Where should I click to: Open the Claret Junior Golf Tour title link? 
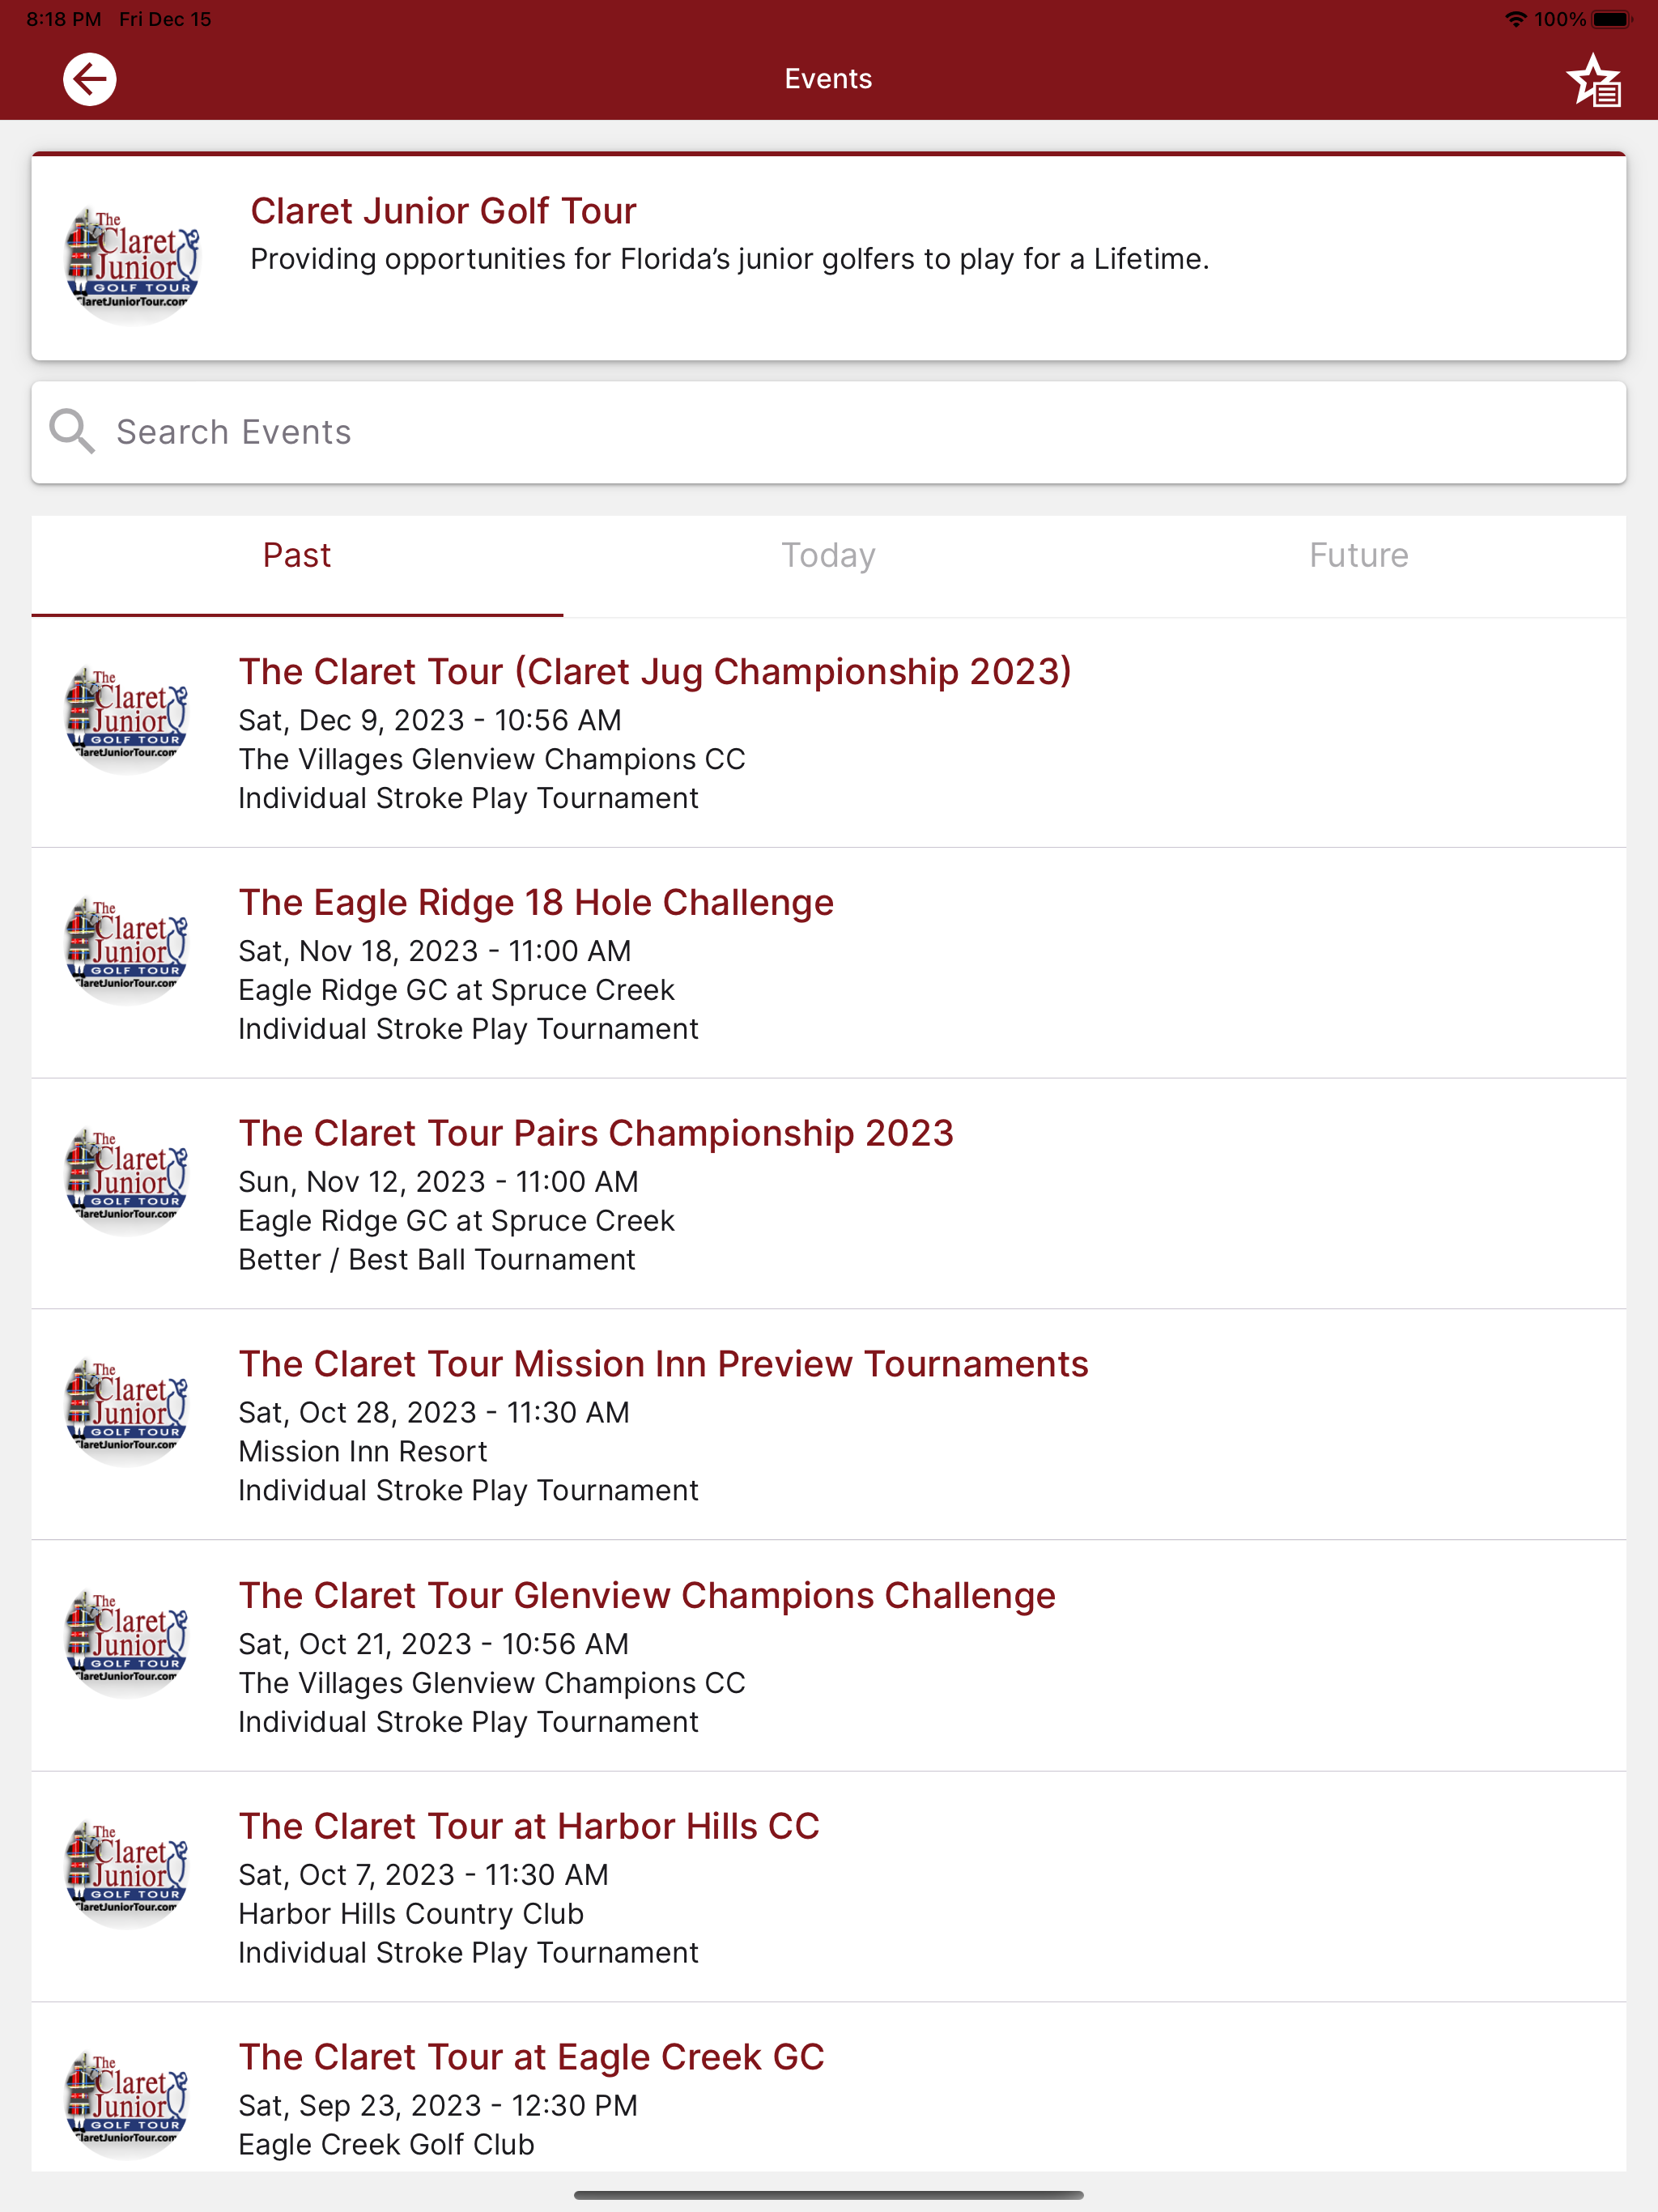[443, 211]
